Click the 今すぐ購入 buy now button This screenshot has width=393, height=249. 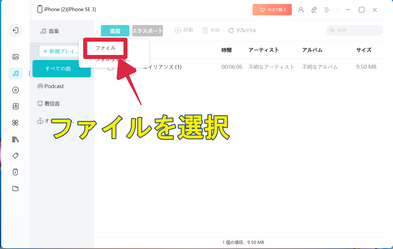point(272,10)
